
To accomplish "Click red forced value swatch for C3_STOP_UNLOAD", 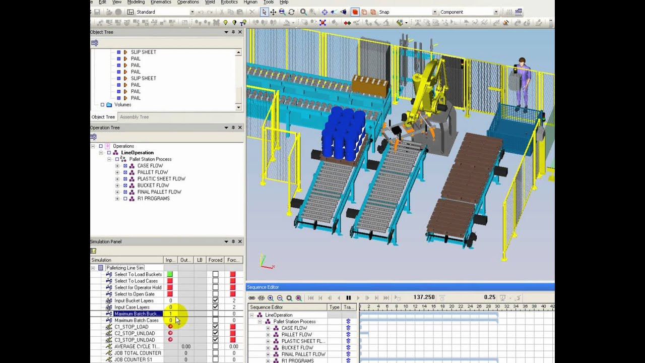I will 233,340.
